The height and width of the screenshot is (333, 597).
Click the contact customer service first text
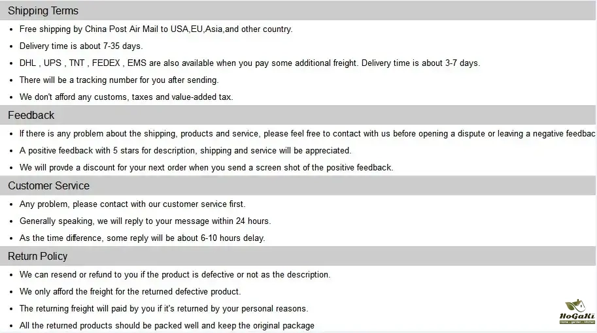pyautogui.click(x=132, y=204)
